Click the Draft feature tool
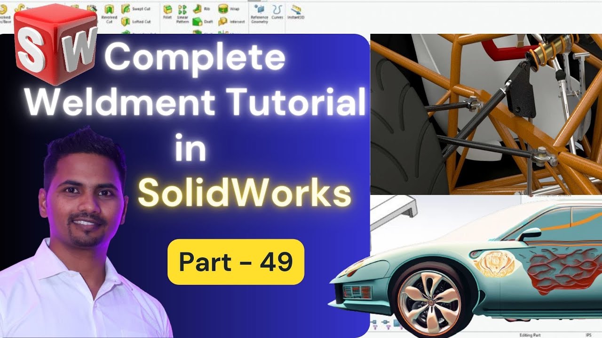 [x=203, y=22]
